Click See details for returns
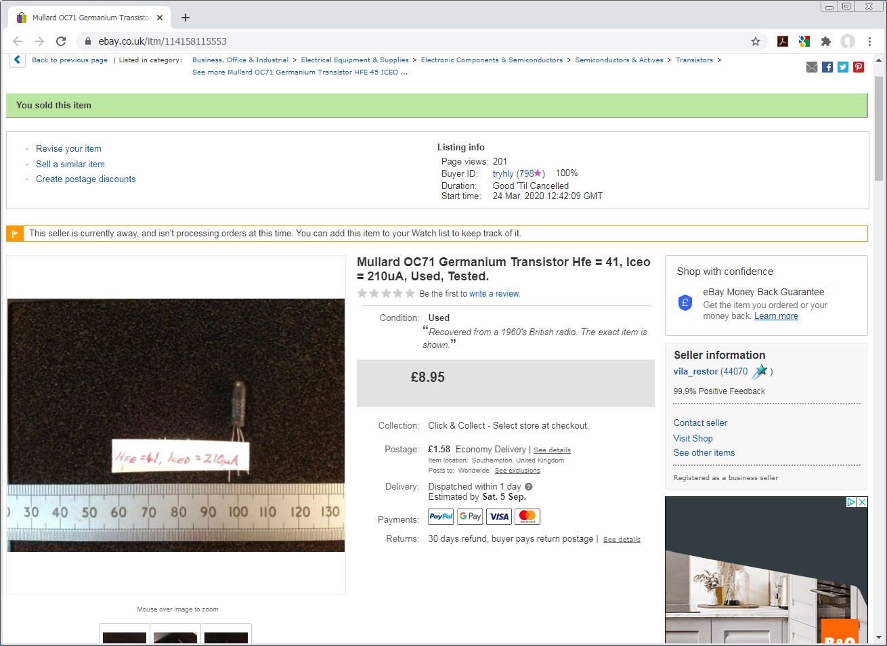Viewport: 887px width, 646px height. click(x=622, y=540)
